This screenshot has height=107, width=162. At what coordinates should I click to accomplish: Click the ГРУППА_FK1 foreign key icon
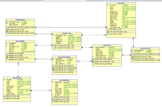(x=93, y=62)
